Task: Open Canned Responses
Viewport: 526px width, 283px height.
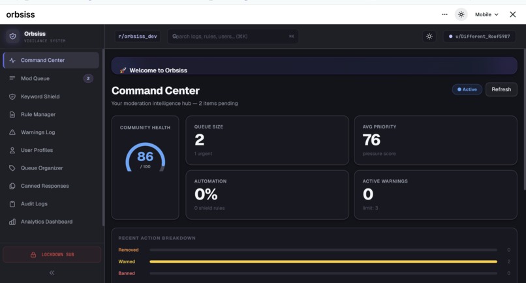Action: click(51, 186)
